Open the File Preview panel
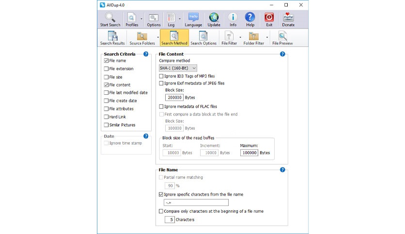 [x=282, y=38]
